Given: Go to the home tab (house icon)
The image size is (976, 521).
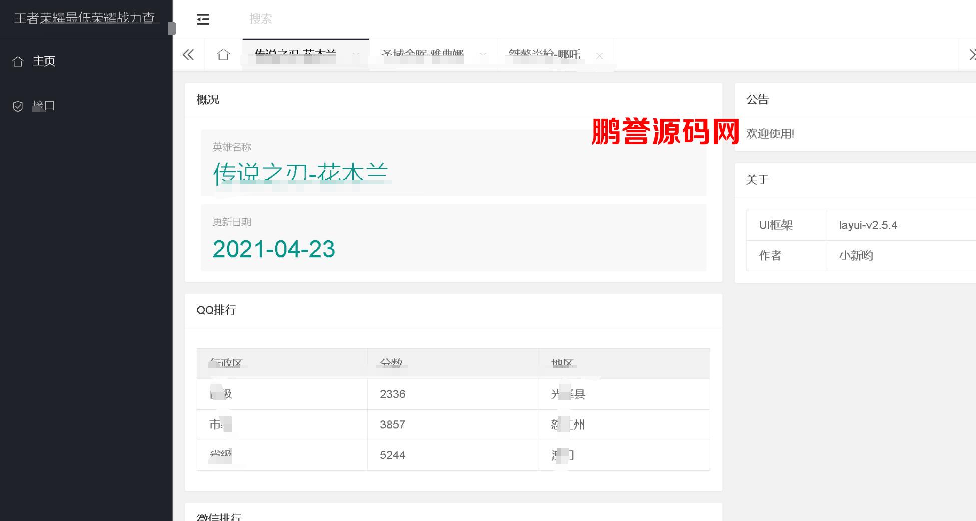Looking at the screenshot, I should click(x=223, y=54).
